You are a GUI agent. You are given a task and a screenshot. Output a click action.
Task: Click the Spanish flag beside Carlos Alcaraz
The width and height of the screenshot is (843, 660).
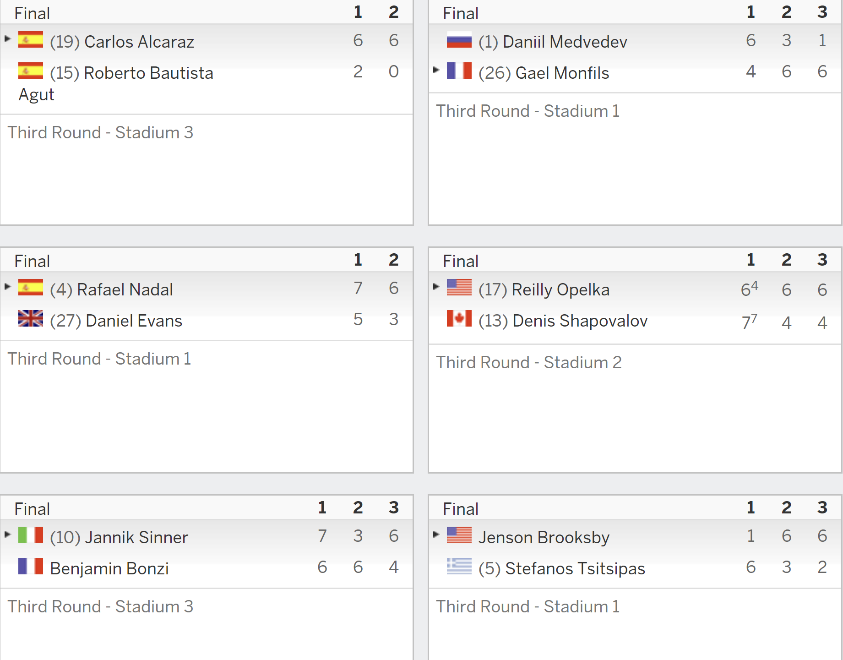coord(31,40)
